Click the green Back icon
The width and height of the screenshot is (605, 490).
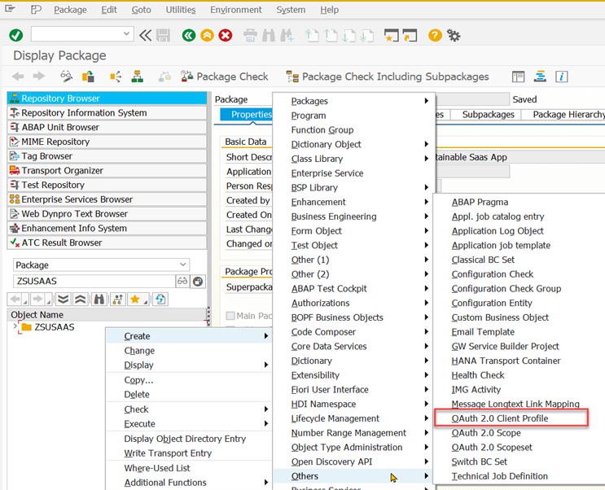point(189,36)
